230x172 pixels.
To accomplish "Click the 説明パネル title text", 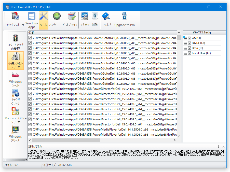I will 35,147.
